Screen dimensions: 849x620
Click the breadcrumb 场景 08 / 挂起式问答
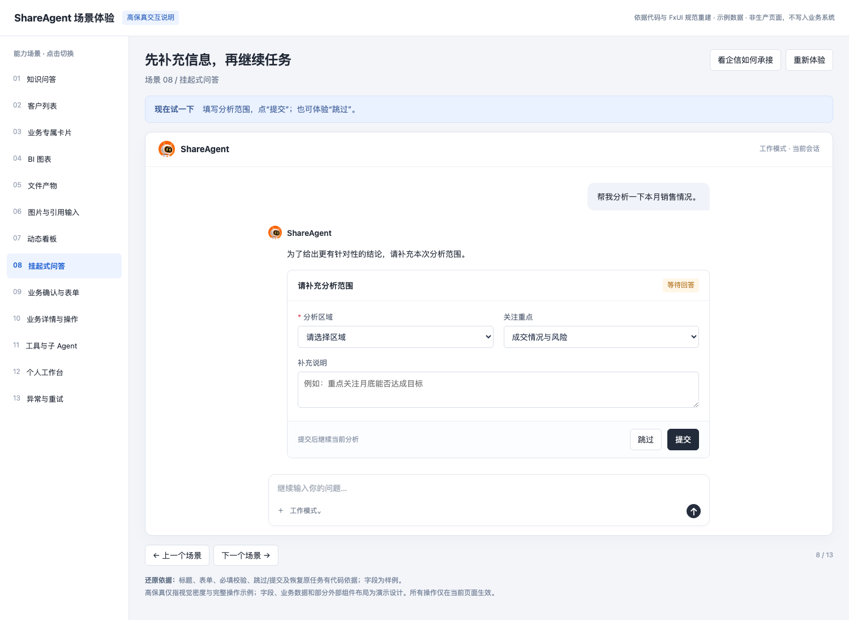click(182, 80)
